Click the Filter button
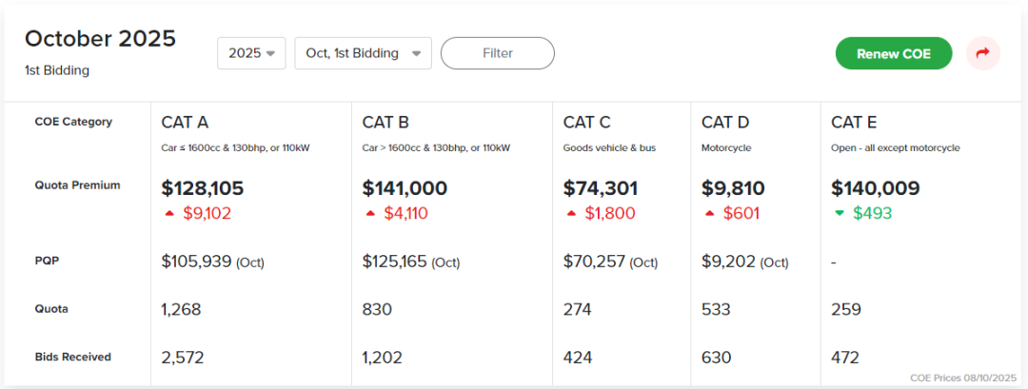Image resolution: width=1028 pixels, height=389 pixels. pyautogui.click(x=497, y=53)
